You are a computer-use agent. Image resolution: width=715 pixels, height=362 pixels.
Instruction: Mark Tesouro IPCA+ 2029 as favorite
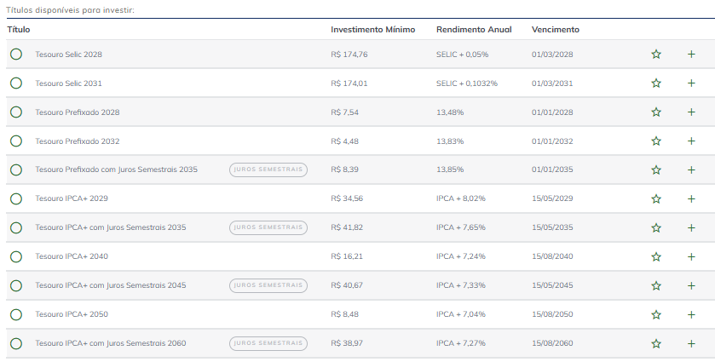656,199
